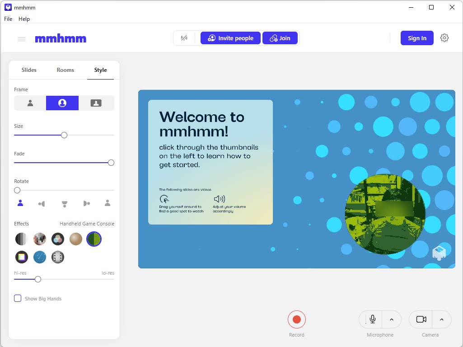Click the mmhmm logo text
The height and width of the screenshot is (347, 463).
pyautogui.click(x=61, y=38)
